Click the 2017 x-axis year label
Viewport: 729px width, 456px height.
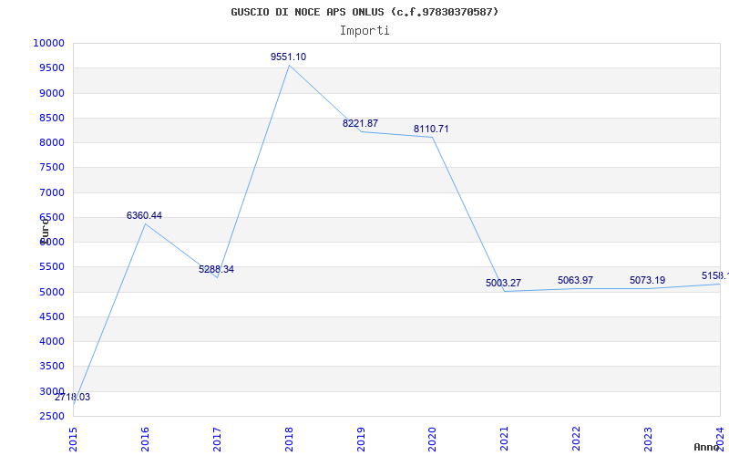click(x=217, y=439)
